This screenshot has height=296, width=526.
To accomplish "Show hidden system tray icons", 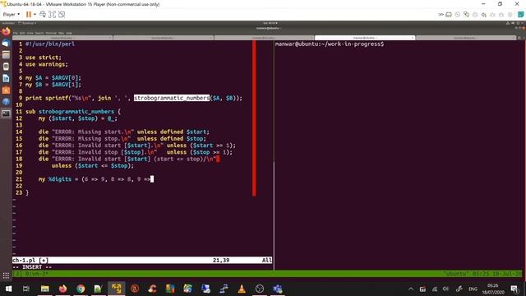I will [411, 289].
